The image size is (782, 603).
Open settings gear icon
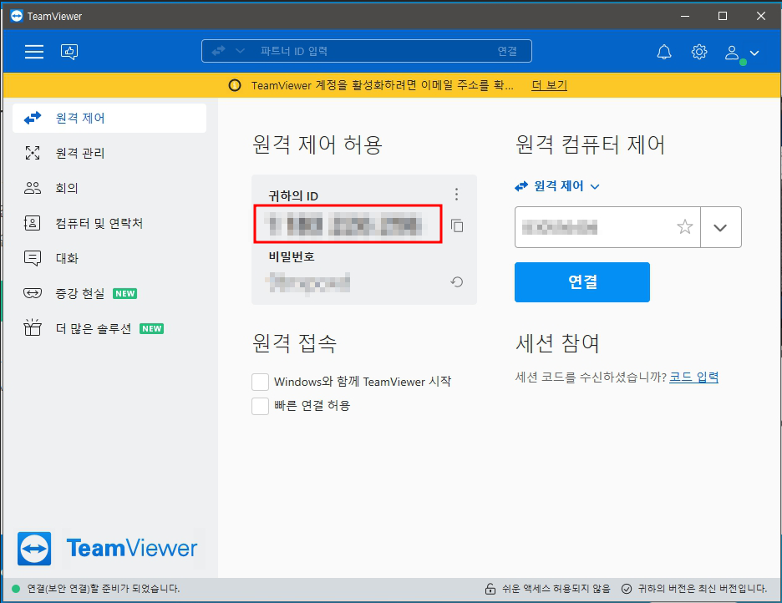698,52
